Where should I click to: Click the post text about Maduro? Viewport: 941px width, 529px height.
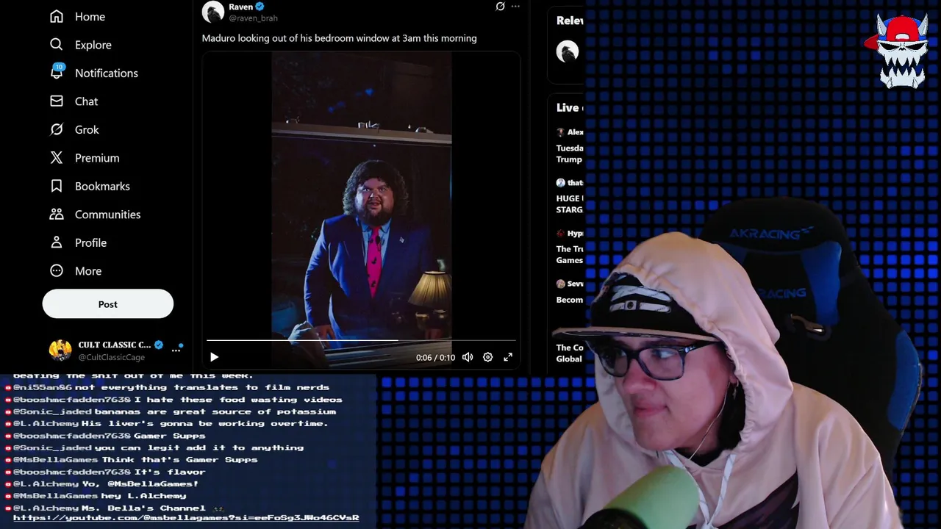tap(339, 38)
